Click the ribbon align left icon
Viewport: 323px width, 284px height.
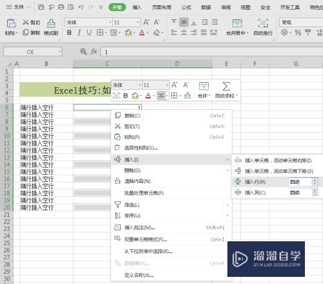174,33
